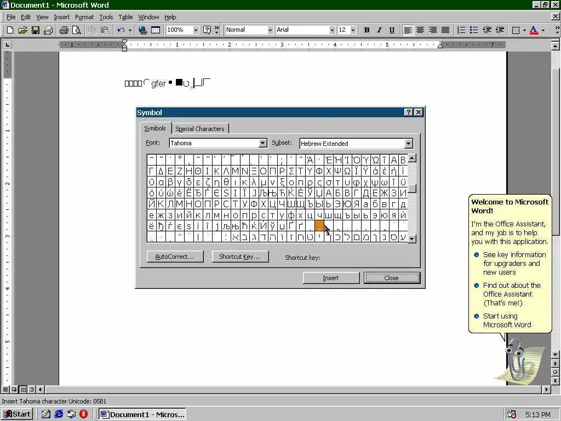Open the File menu

click(11, 17)
